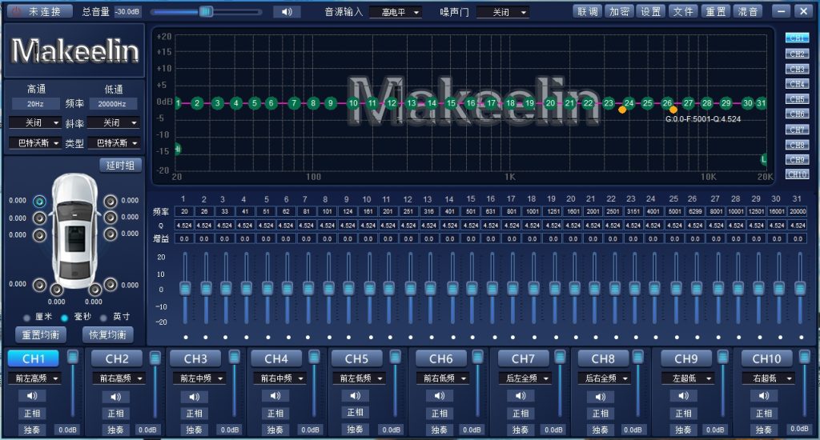Select EQ node 1 on graph
Image resolution: width=820 pixels, height=440 pixels.
click(178, 103)
